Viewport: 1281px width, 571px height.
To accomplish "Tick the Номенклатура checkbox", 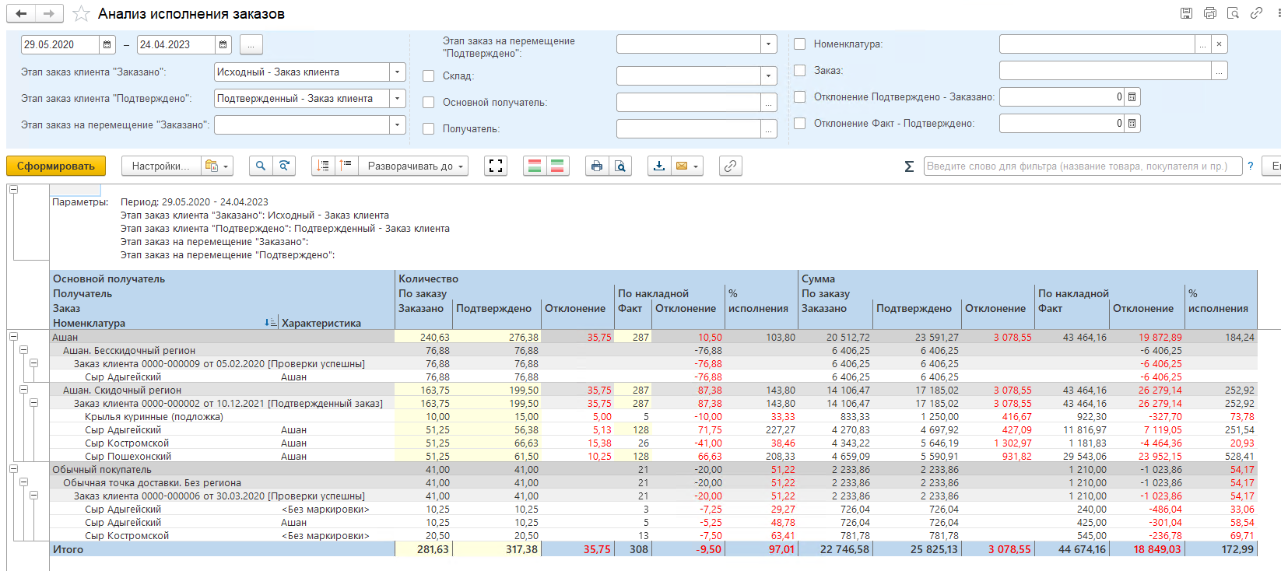I will point(799,44).
